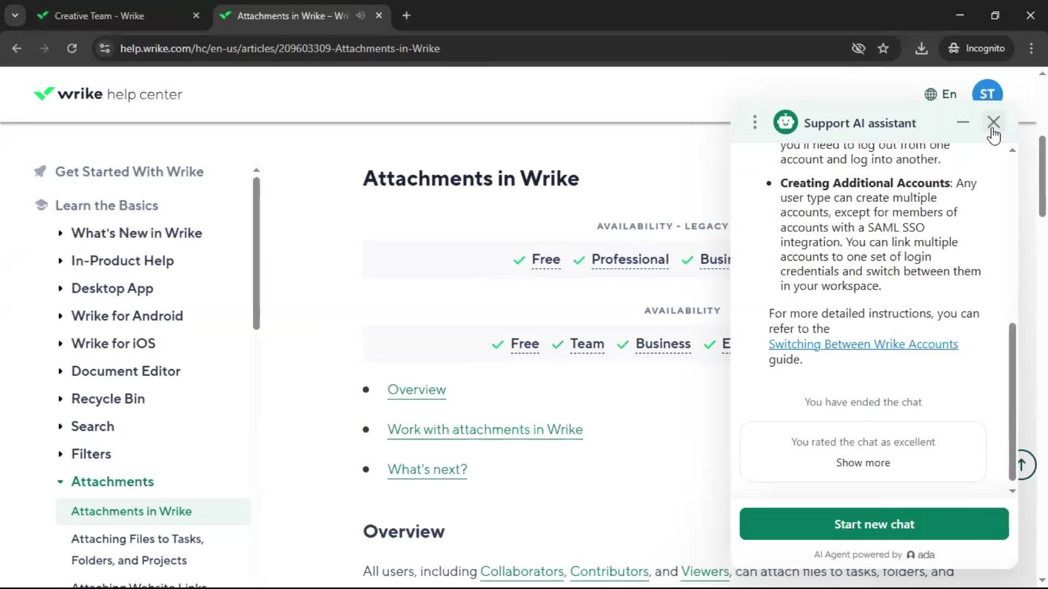Screen dimensions: 1048x589
Task: Click Free under Availability - Legacy
Action: [546, 260]
